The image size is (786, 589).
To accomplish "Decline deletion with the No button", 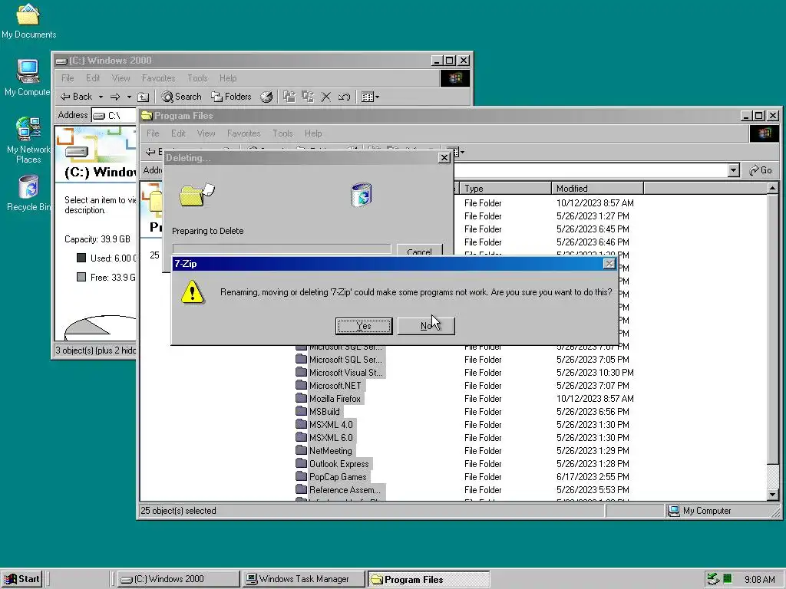I will [x=426, y=326].
